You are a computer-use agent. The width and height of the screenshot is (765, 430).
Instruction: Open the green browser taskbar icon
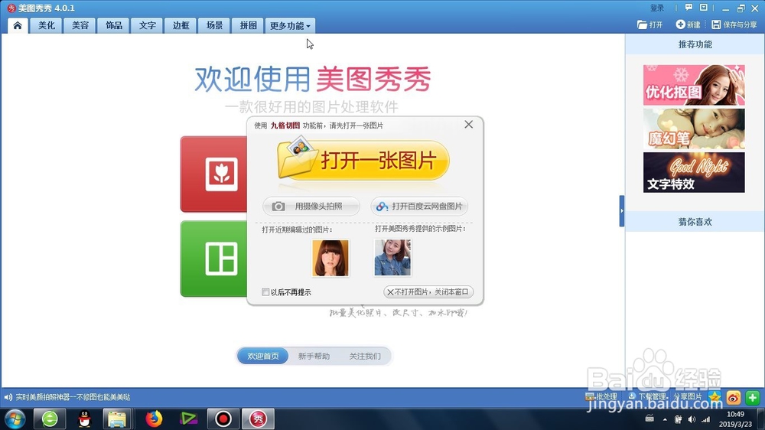(x=50, y=419)
